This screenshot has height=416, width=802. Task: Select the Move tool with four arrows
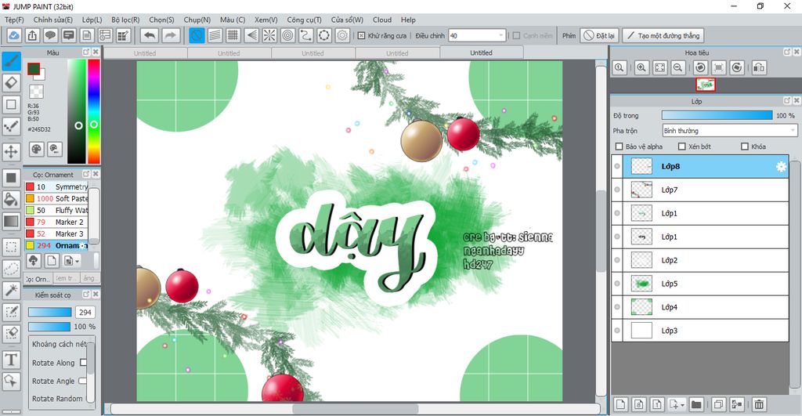pyautogui.click(x=11, y=151)
